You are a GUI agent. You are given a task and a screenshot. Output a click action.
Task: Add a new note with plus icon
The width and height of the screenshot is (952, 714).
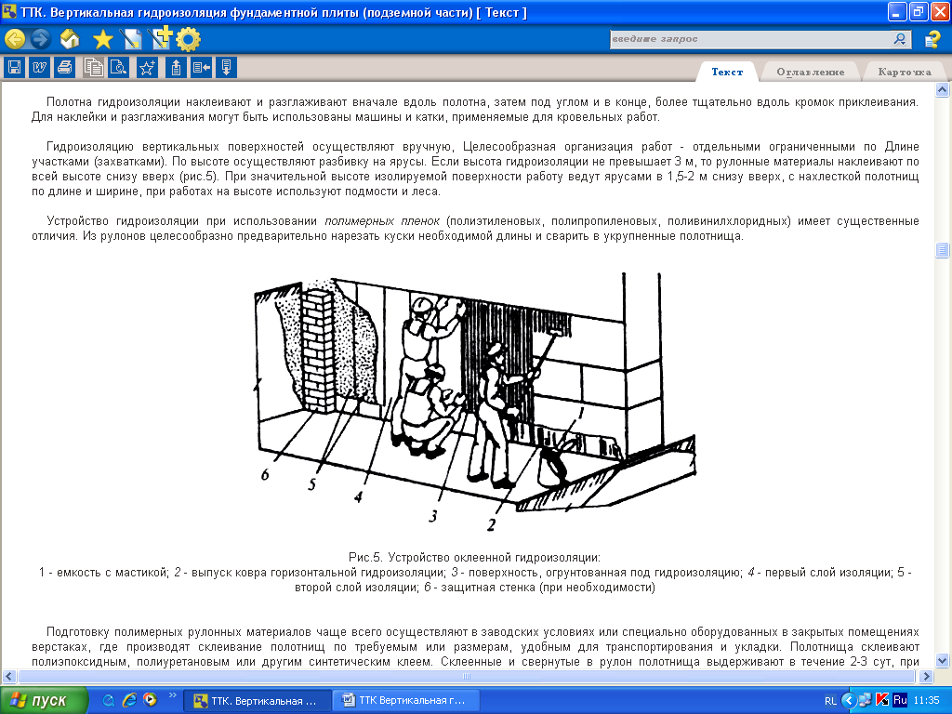(x=161, y=38)
